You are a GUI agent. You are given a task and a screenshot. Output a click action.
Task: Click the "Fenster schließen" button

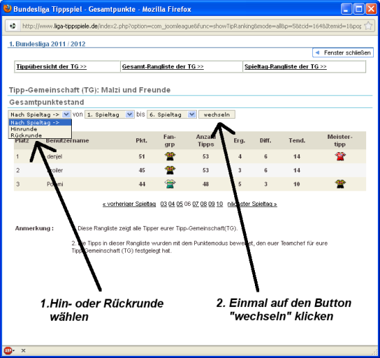(343, 53)
